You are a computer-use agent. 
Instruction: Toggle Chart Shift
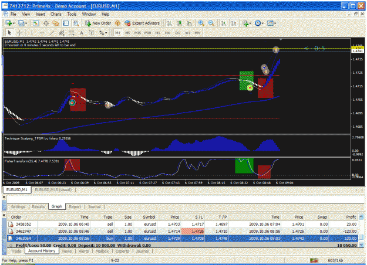tap(234, 23)
